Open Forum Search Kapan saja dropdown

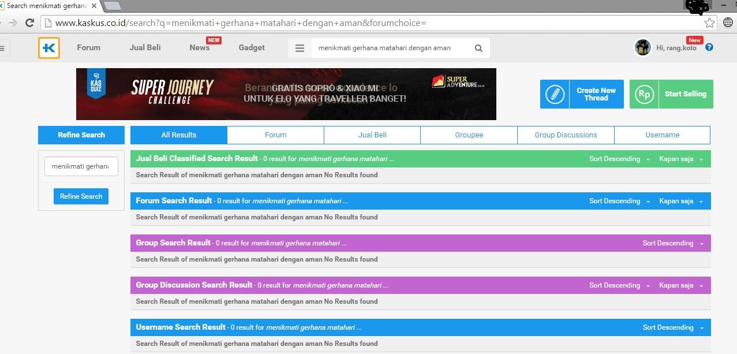point(681,201)
